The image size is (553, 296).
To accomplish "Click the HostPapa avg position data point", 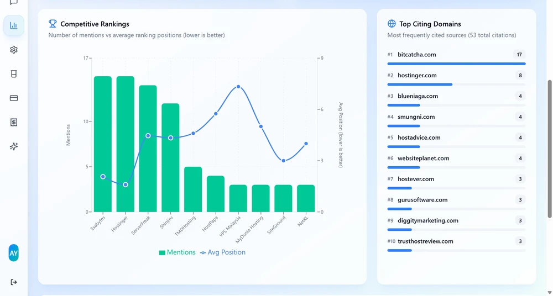I will tap(216, 114).
